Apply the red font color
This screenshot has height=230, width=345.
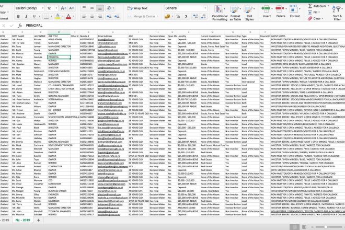click(x=68, y=16)
